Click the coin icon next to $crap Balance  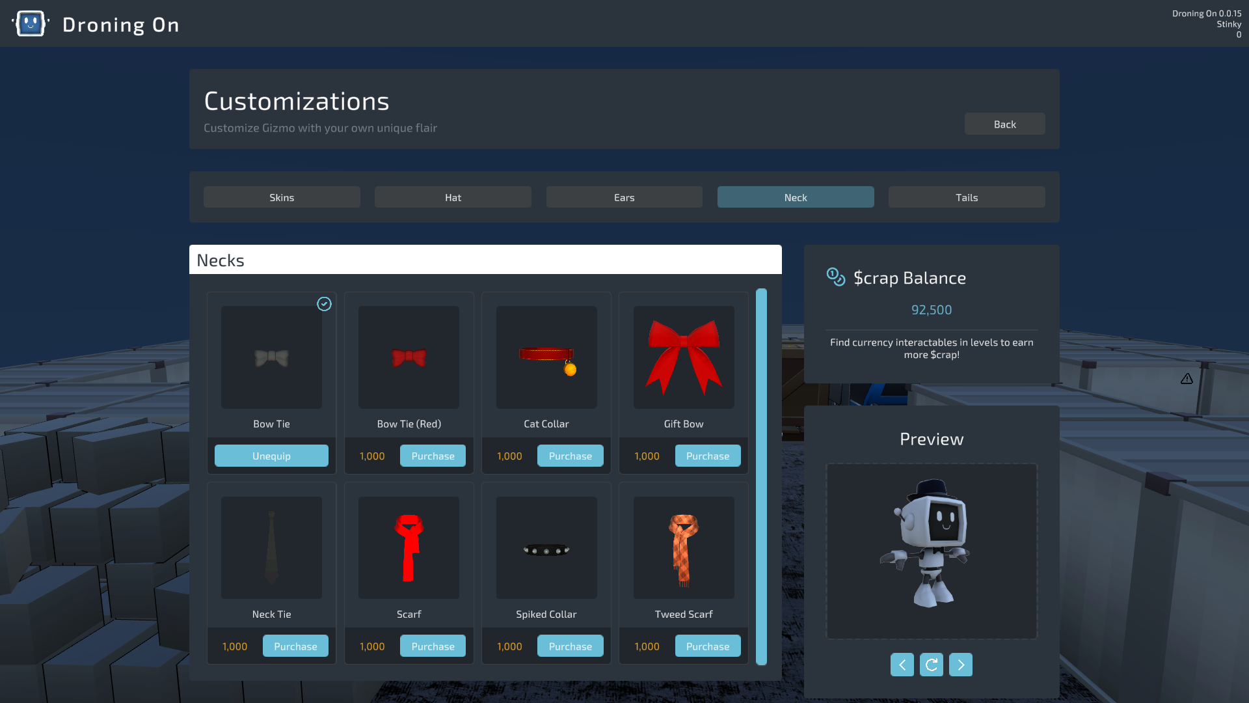(x=835, y=276)
